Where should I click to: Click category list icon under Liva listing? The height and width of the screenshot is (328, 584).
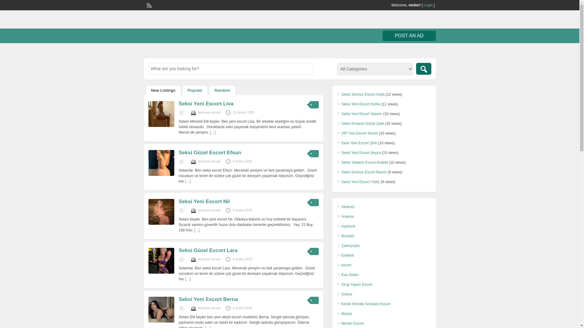coord(182,113)
